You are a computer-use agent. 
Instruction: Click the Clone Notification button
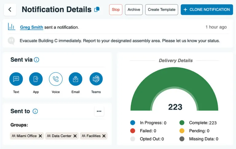coord(206,9)
